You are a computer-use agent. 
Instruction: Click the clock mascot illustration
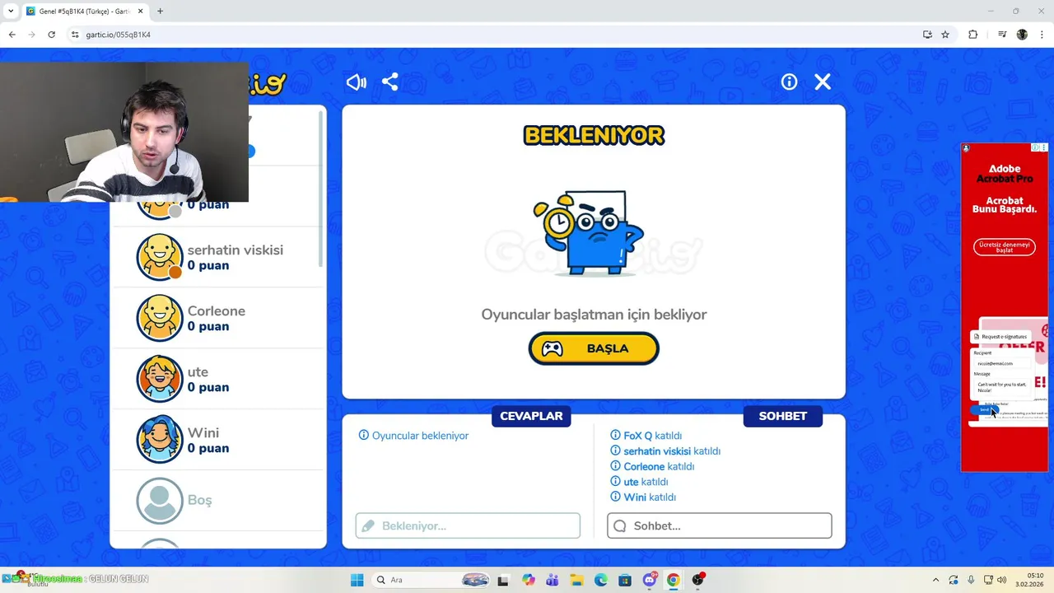coord(589,233)
